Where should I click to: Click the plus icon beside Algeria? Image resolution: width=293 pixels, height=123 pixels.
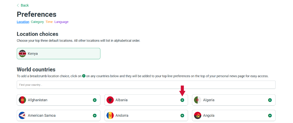pos(270,100)
